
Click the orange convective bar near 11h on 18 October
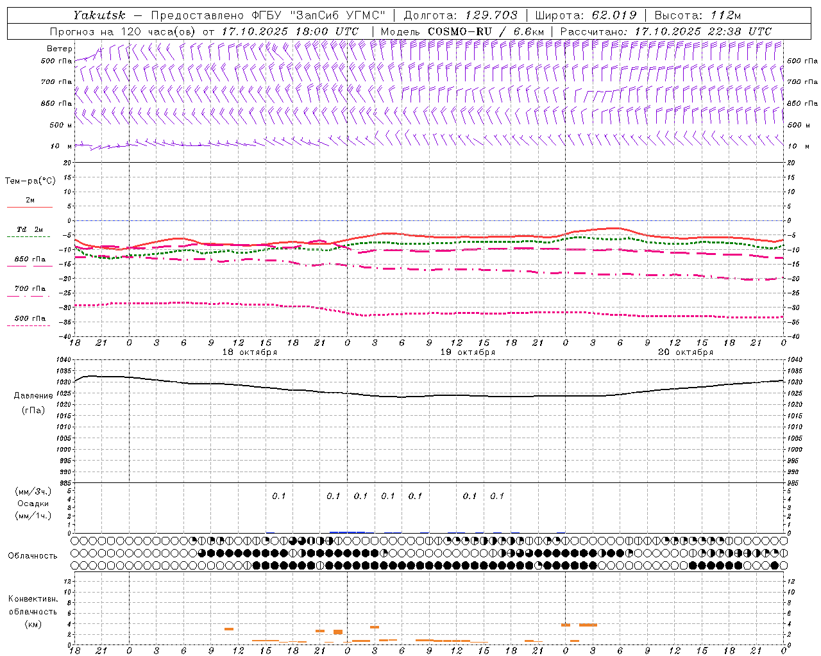click(x=229, y=629)
